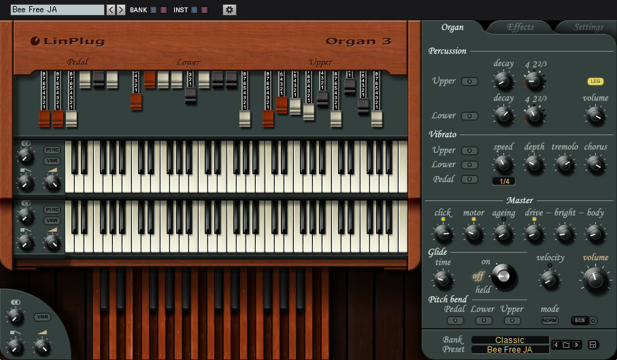This screenshot has width=617, height=360.
Task: Click the drive knob
Action: point(534,234)
